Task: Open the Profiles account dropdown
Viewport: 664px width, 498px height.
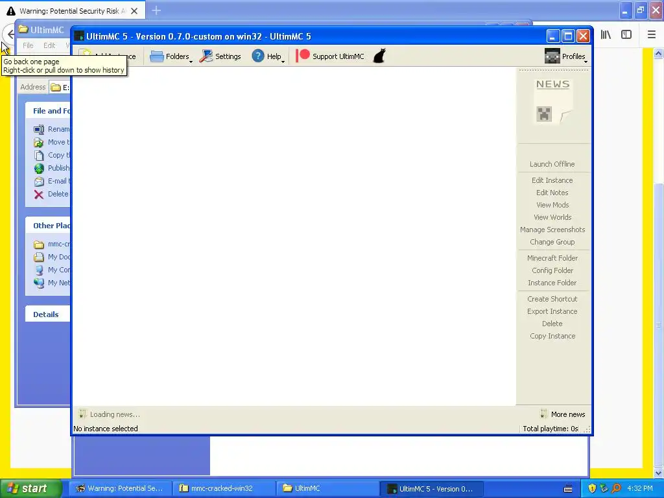Action: pos(566,56)
